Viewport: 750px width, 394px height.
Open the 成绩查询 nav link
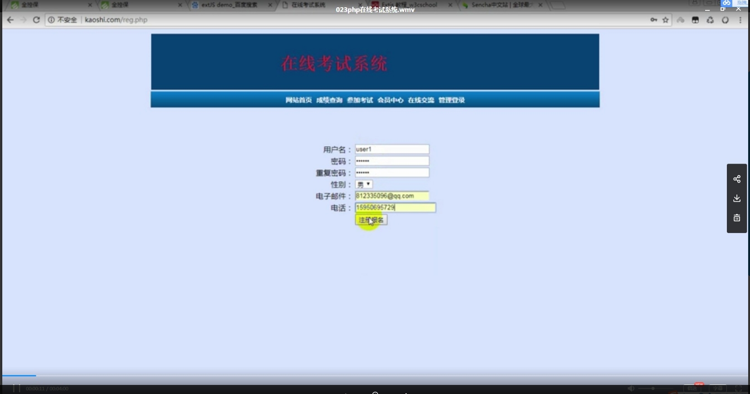[329, 100]
